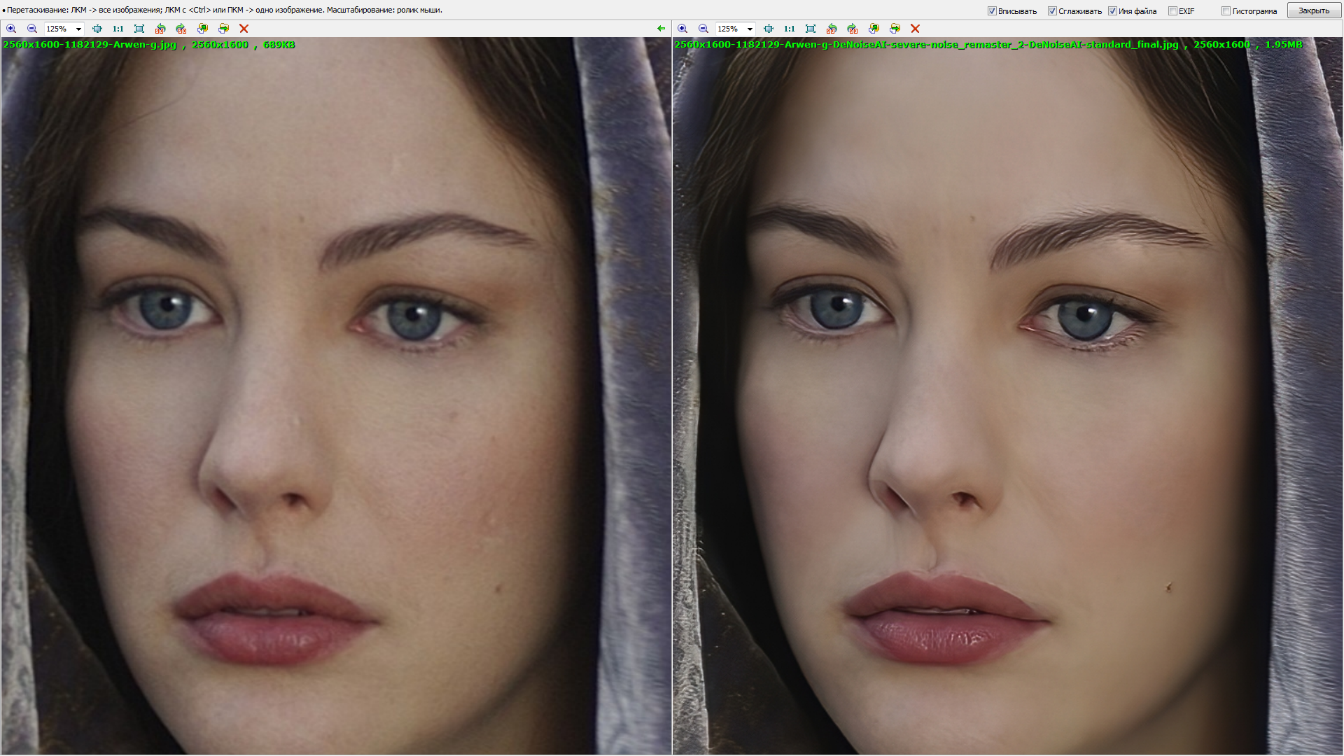Copy right image to folder icon
Screen dimensions: 1344x756
tap(874, 29)
